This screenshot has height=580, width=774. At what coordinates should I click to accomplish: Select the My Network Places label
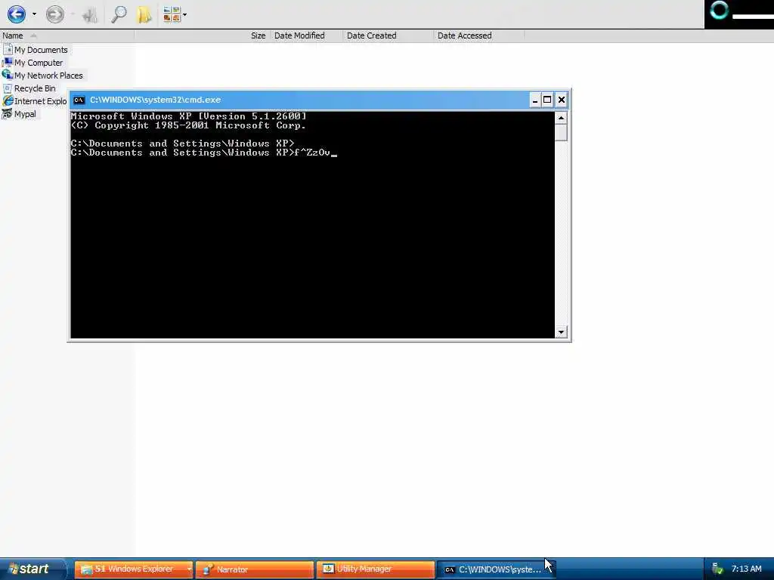click(48, 76)
